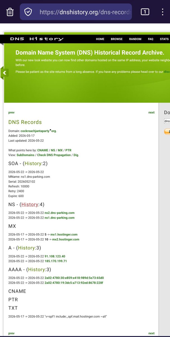Screen dimensions: 170x337
Task: Click IPv6 address ending 65d0
Action: click(74, 278)
